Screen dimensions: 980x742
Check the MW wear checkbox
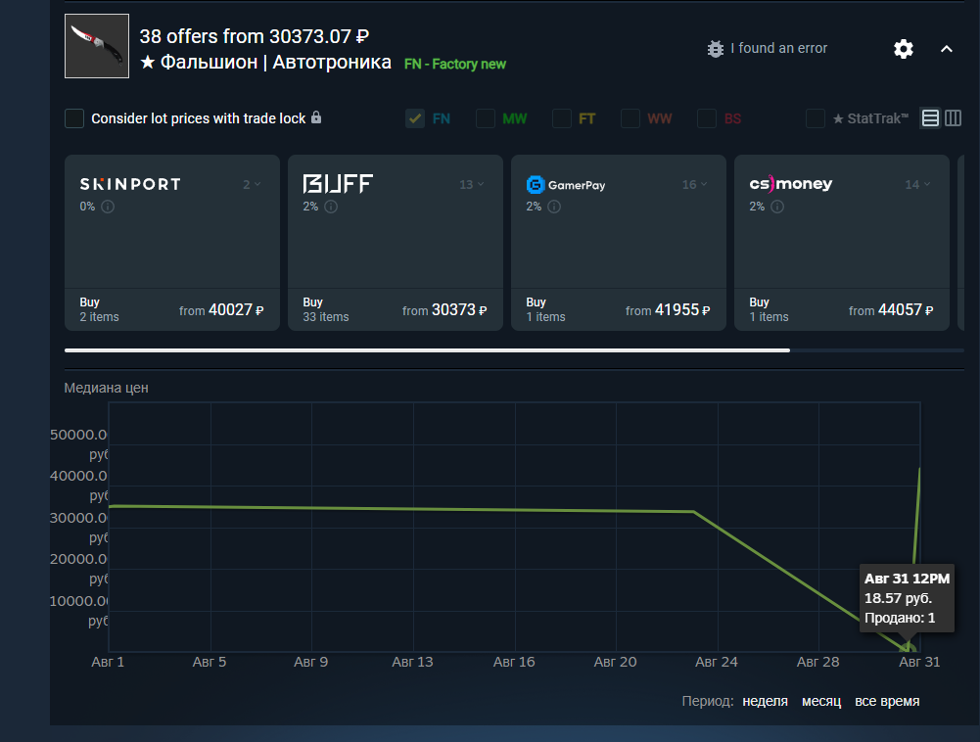[486, 118]
